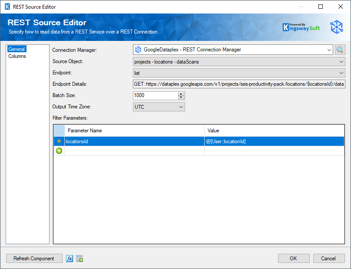The image size is (351, 269).
Task: Click the Batch Size value 1000 field
Action: [x=156, y=96]
